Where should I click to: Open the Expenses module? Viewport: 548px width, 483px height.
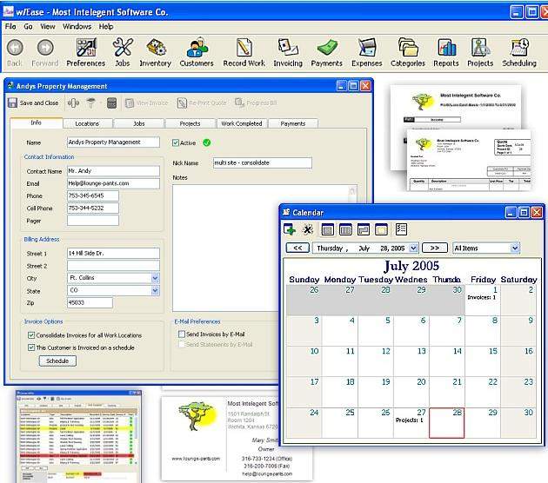366,52
